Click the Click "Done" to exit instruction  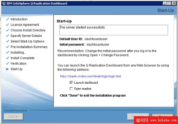tap(93, 95)
